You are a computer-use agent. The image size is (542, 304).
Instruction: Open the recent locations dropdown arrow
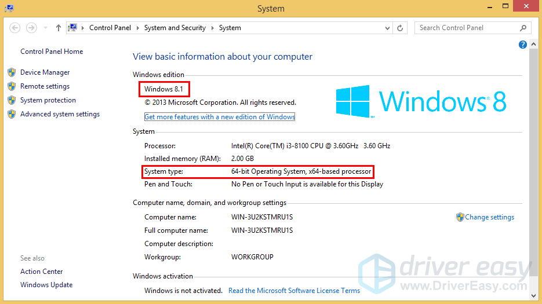(45, 28)
